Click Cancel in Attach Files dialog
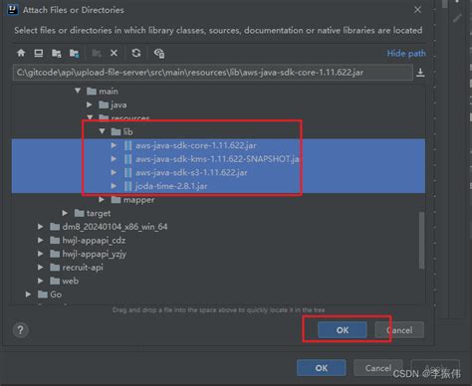Image resolution: width=472 pixels, height=386 pixels. [399, 330]
